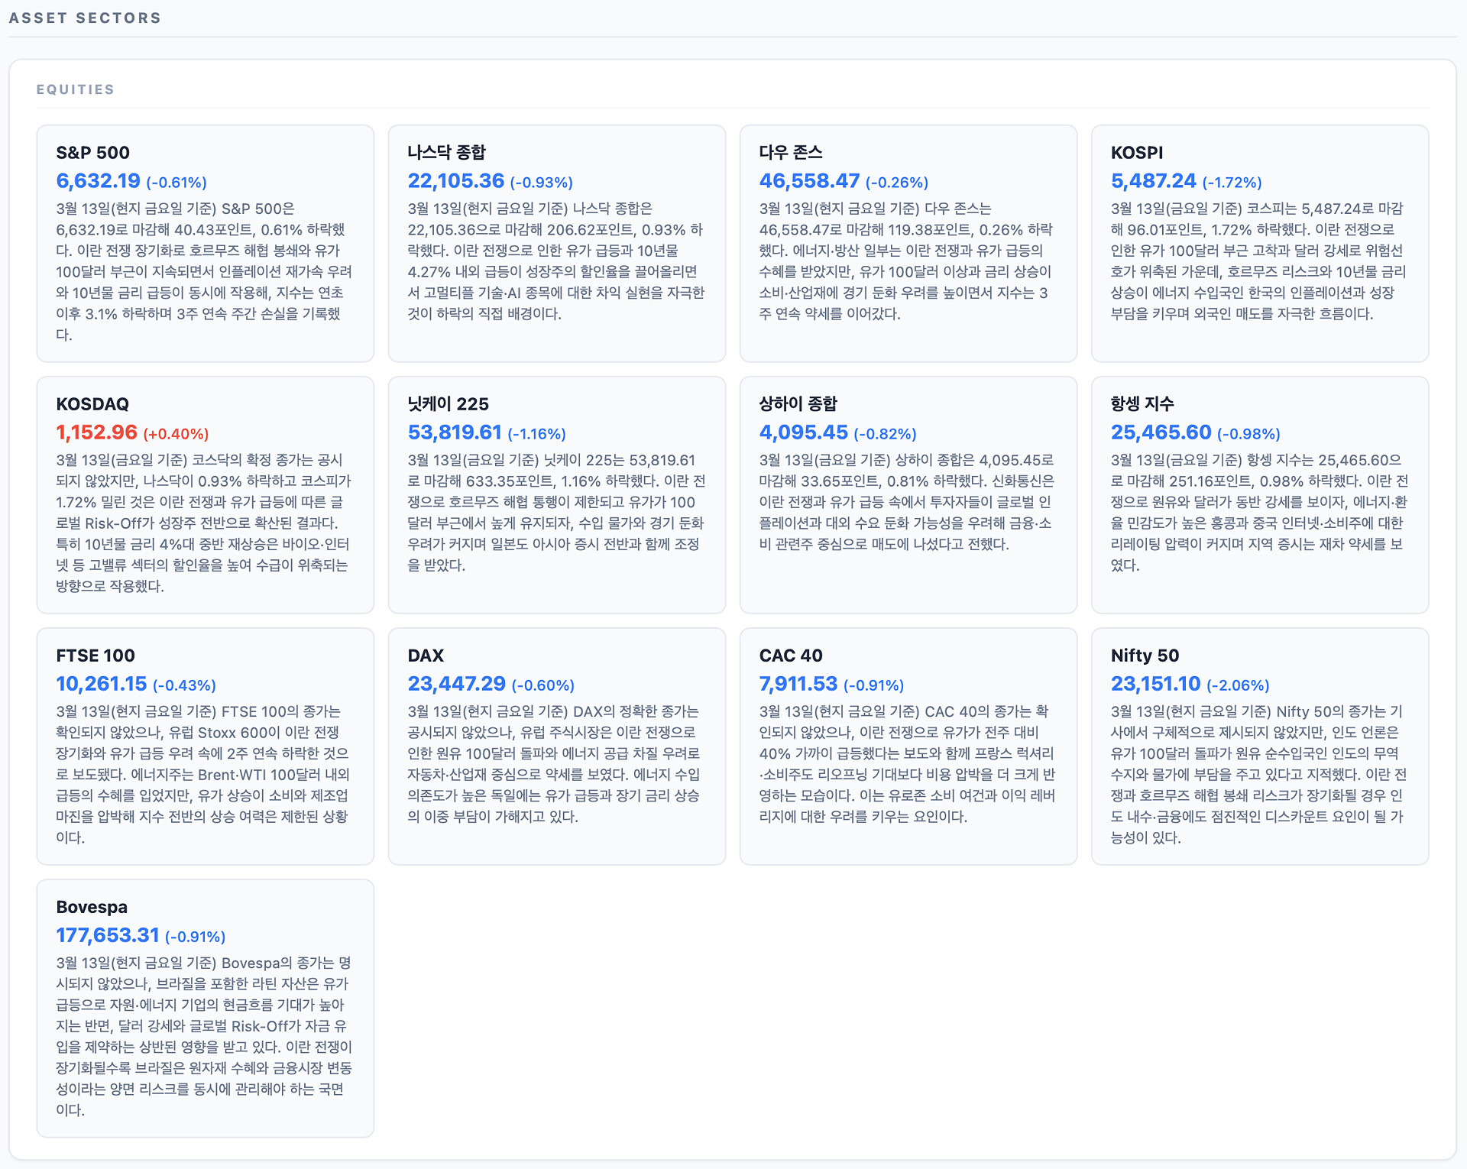1467x1169 pixels.
Task: Click the red KOSDAQ value 1,152.96
Action: 96,432
